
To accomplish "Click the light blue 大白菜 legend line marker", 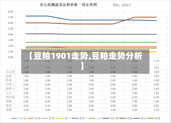I will click(x=14, y=118).
